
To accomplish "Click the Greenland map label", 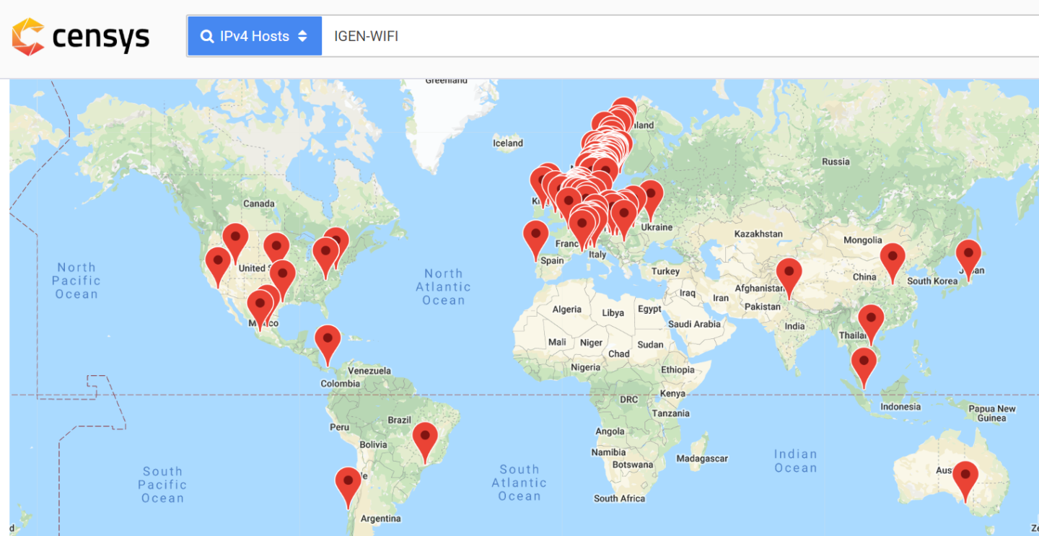I will click(x=447, y=81).
